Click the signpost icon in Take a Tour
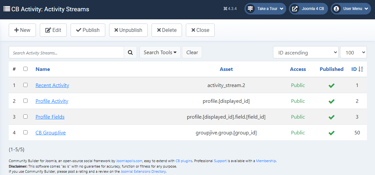The height and width of the screenshot is (175, 375). tap(250, 9)
